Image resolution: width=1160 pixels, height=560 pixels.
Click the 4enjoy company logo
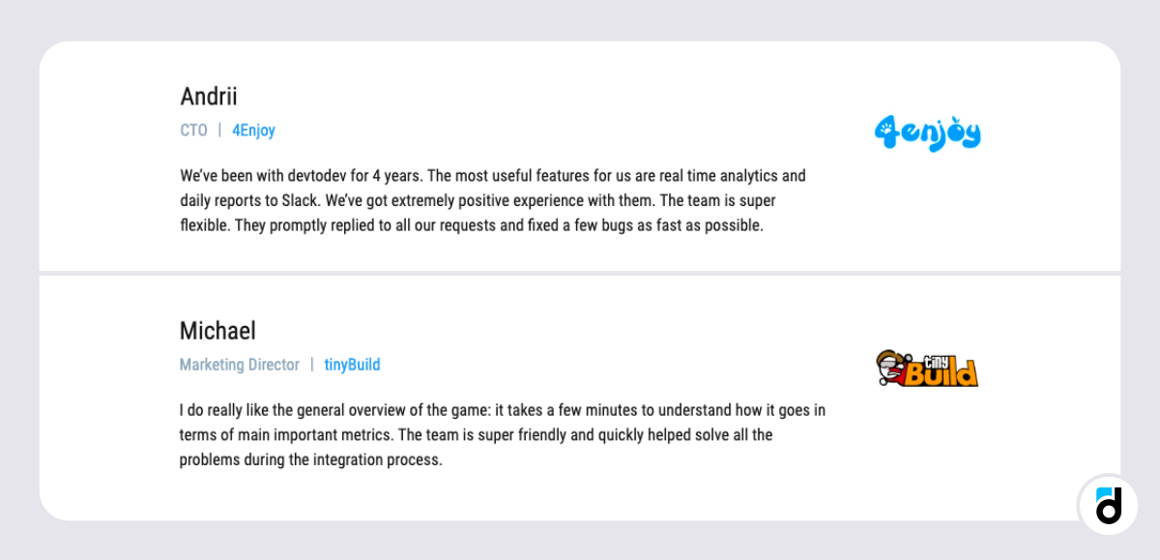click(928, 133)
